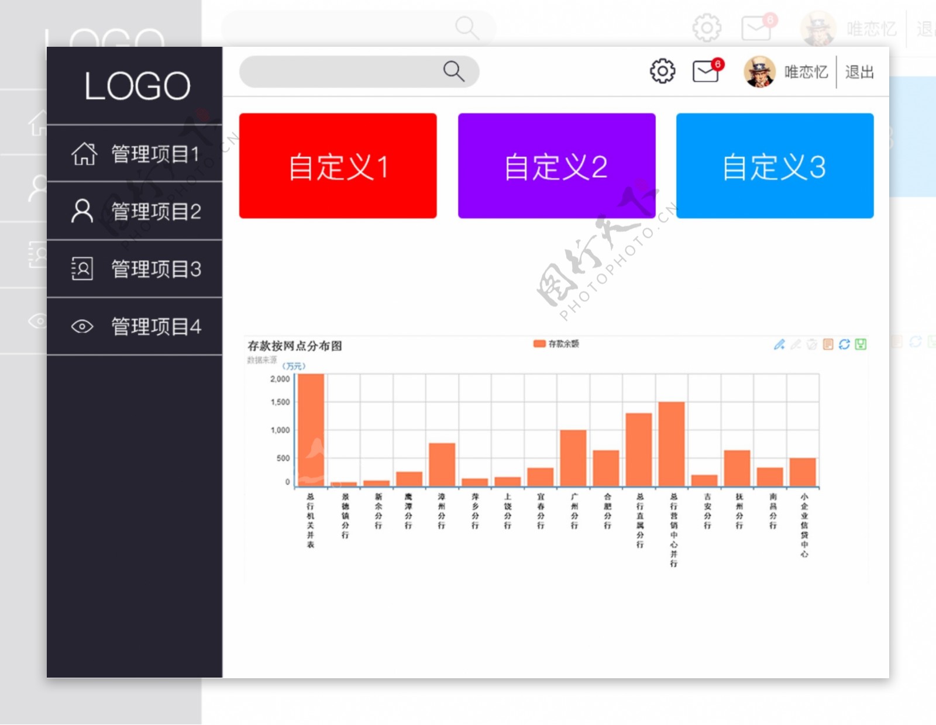Image resolution: width=936 pixels, height=725 pixels.
Task: Click the bar for 小企业信贷中心
Action: pyautogui.click(x=802, y=472)
